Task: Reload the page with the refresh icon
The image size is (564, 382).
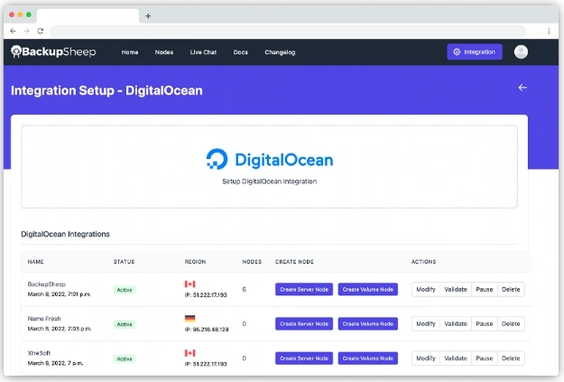Action: (x=41, y=31)
